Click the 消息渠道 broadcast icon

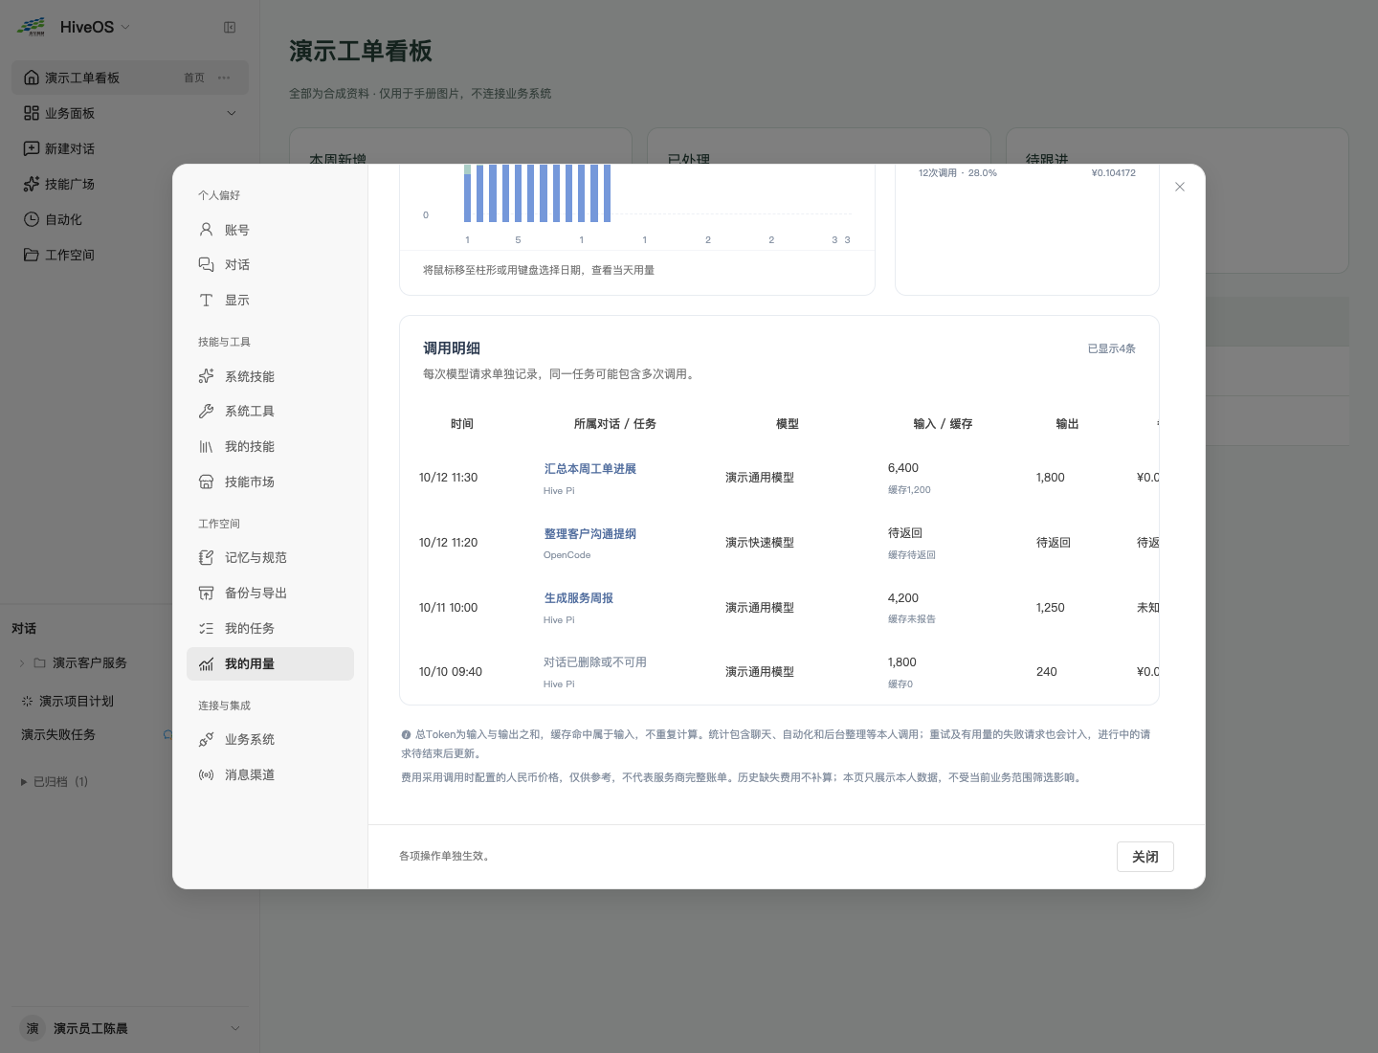point(206,775)
